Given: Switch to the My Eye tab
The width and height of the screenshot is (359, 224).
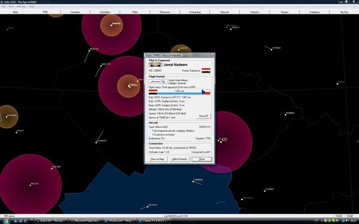Looking at the screenshot, I should pos(344,12).
